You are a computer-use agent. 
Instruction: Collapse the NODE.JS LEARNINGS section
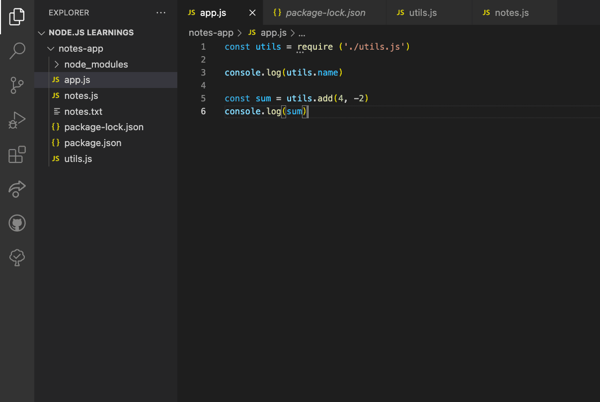click(41, 32)
